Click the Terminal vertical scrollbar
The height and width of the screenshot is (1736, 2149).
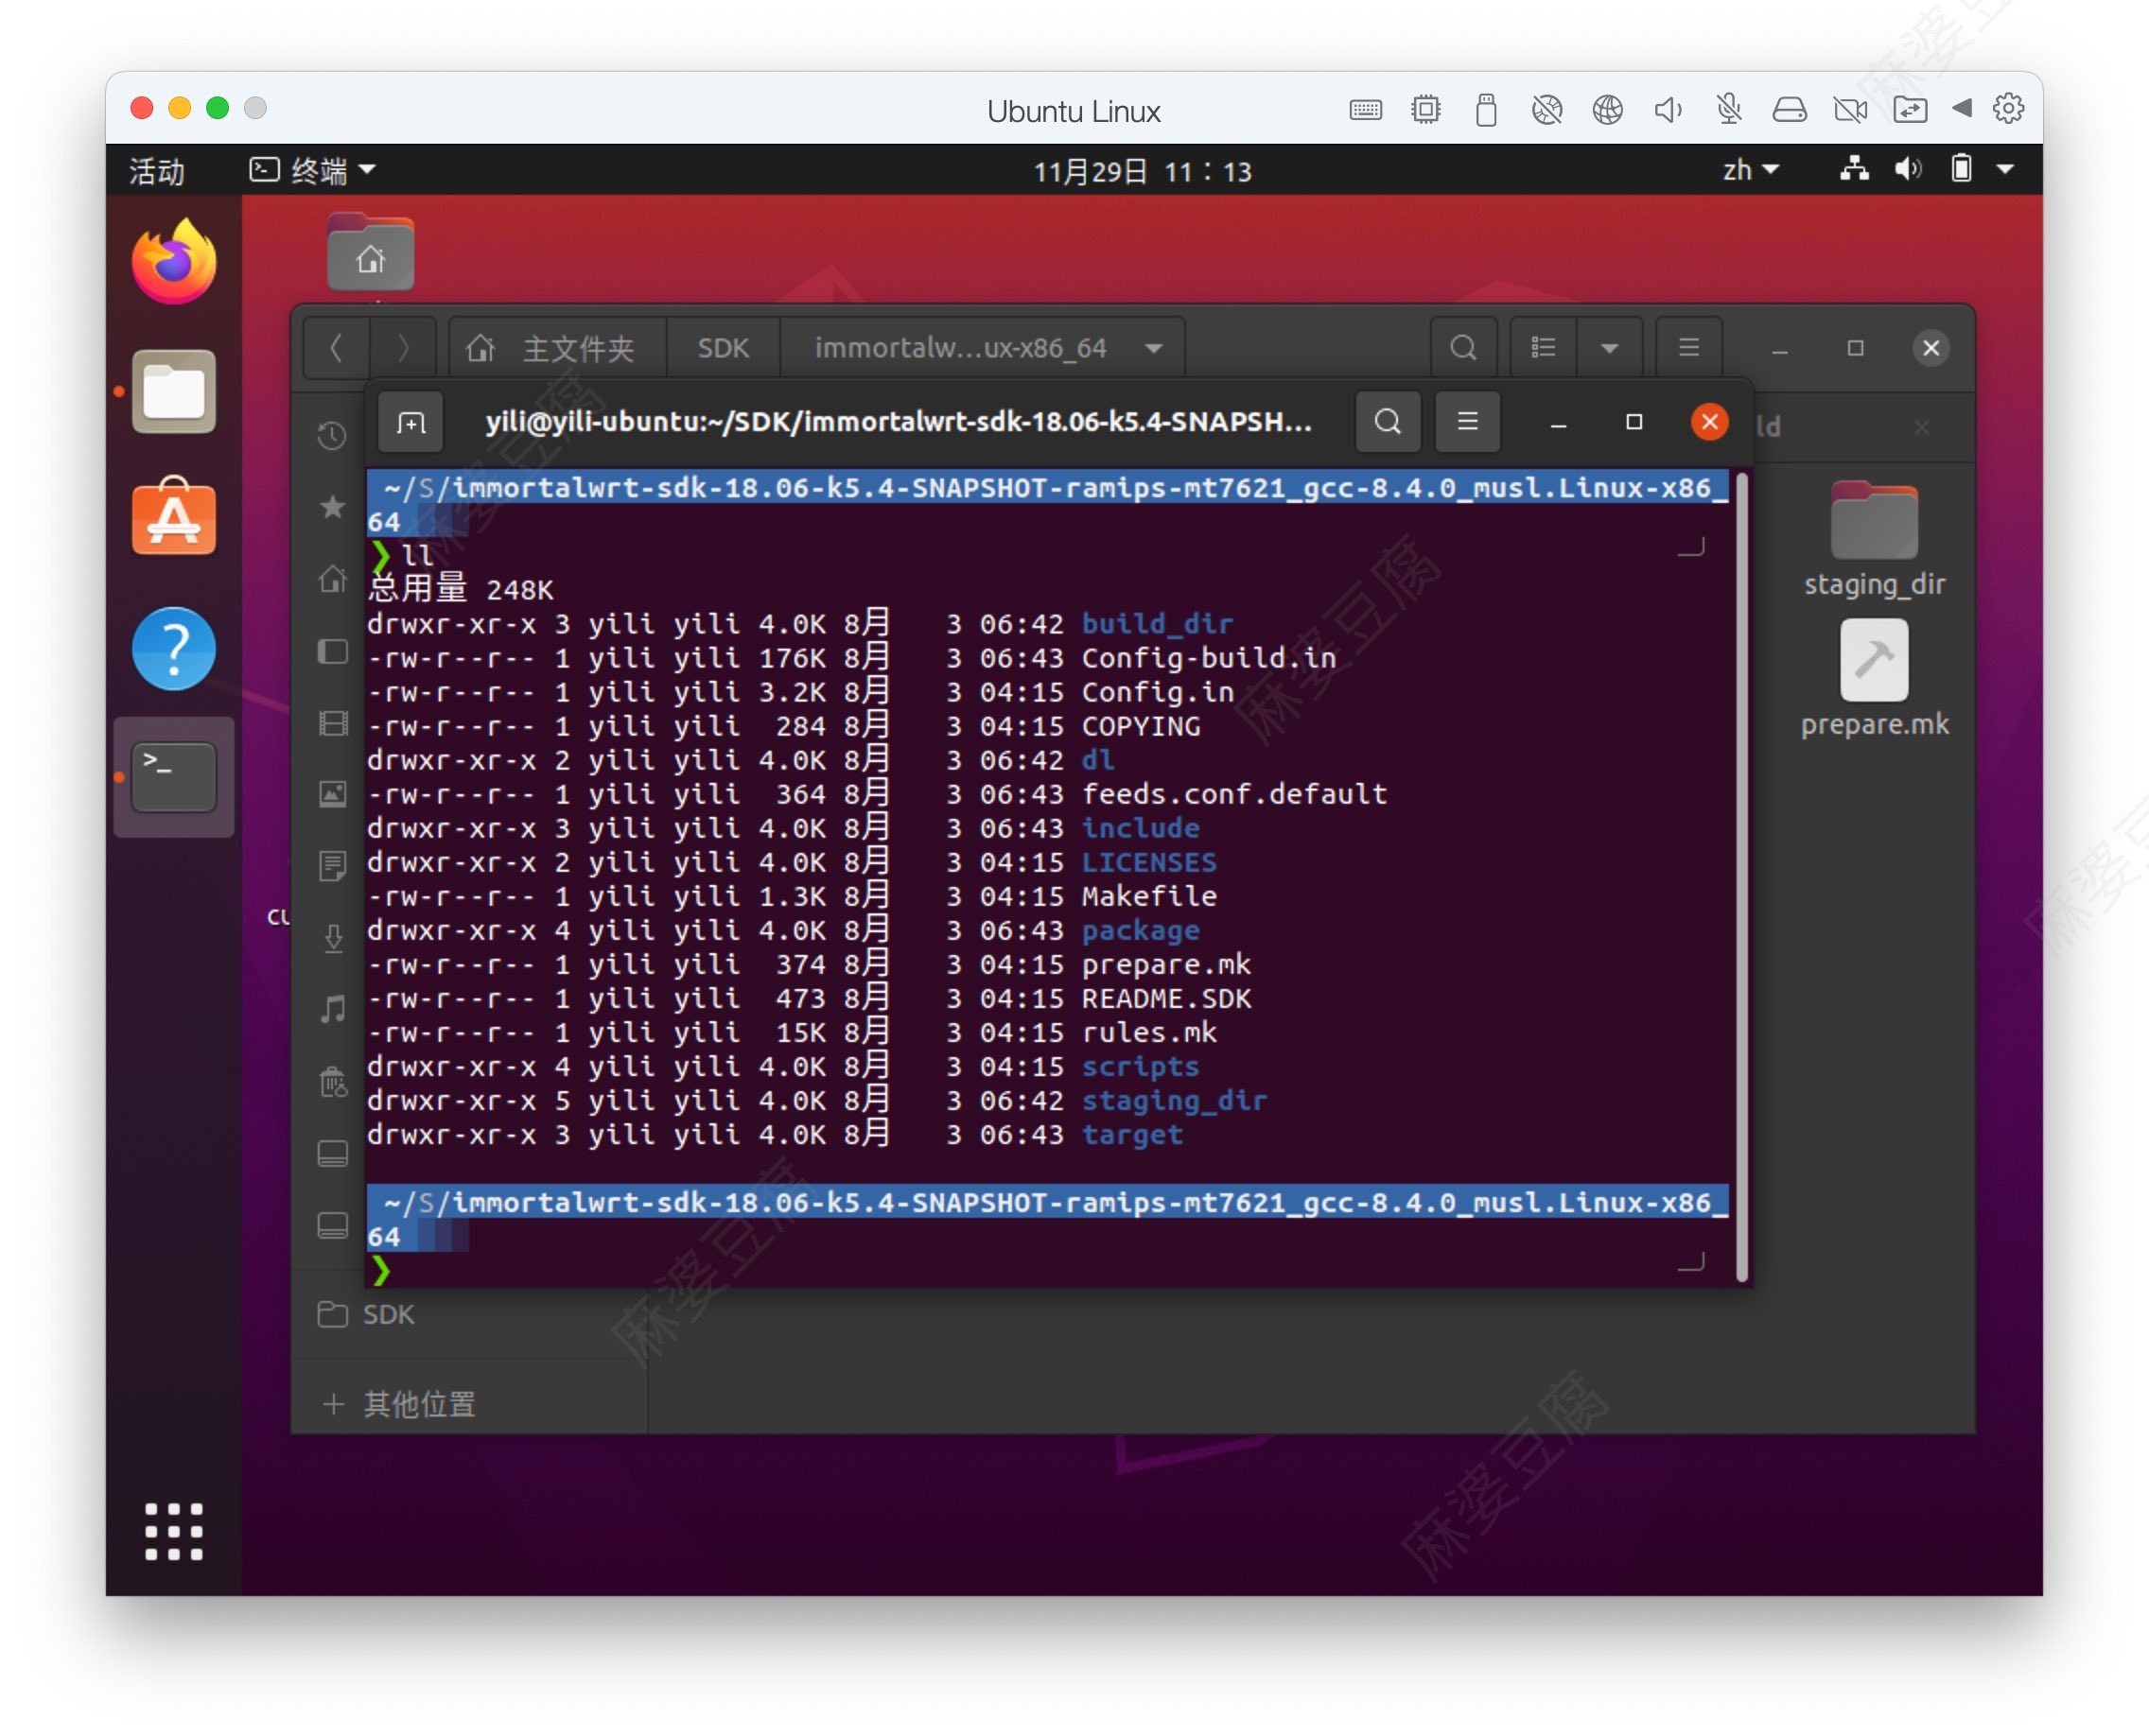pyautogui.click(x=1740, y=877)
